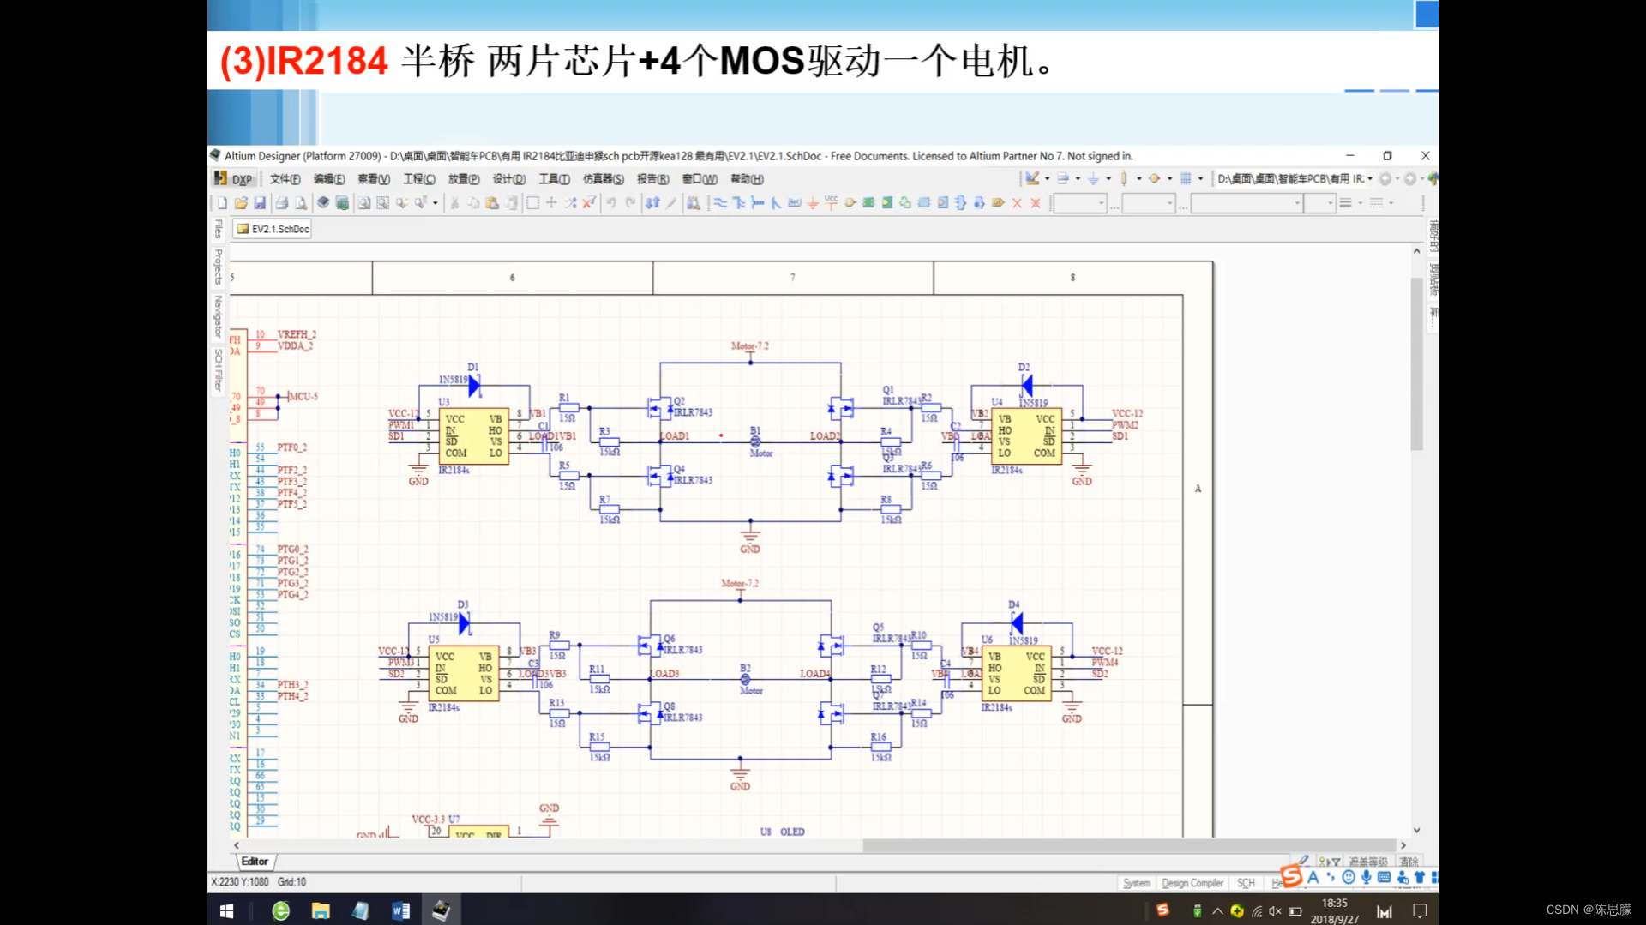Place a port with the yellow tag icon
This screenshot has width=1646, height=925.
[x=998, y=203]
